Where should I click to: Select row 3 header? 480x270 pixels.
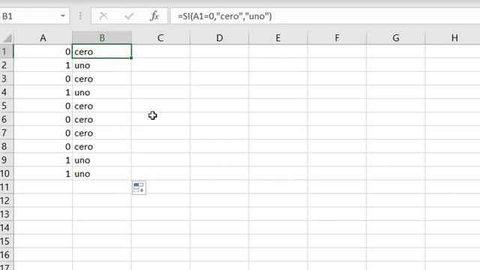(7, 79)
